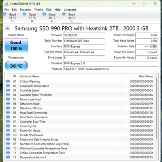Click the Power On Count value field
This screenshot has height=162, width=162.
pyautogui.click(x=147, y=52)
